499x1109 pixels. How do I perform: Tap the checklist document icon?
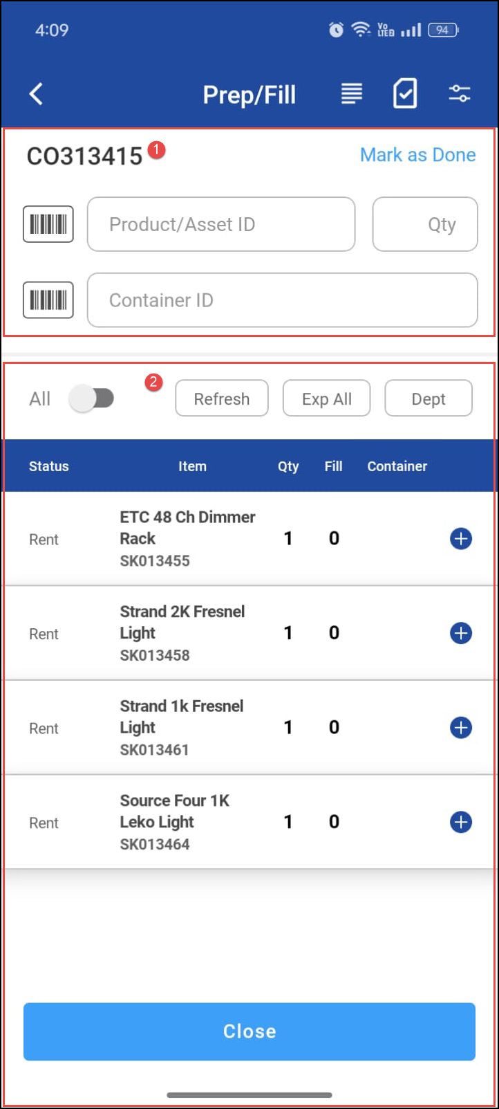point(405,93)
